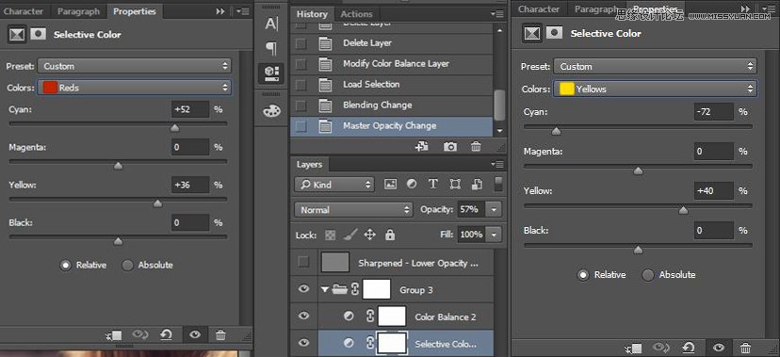The image size is (780, 357).
Task: Open the swatches palette icon in dock
Action: coord(271,111)
